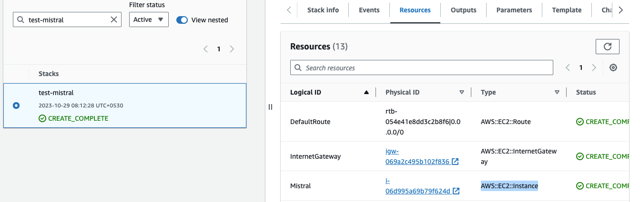This screenshot has width=640, height=202.
Task: Click the InternetGateway row CREATE_COMPLETE status
Action: pos(603,156)
